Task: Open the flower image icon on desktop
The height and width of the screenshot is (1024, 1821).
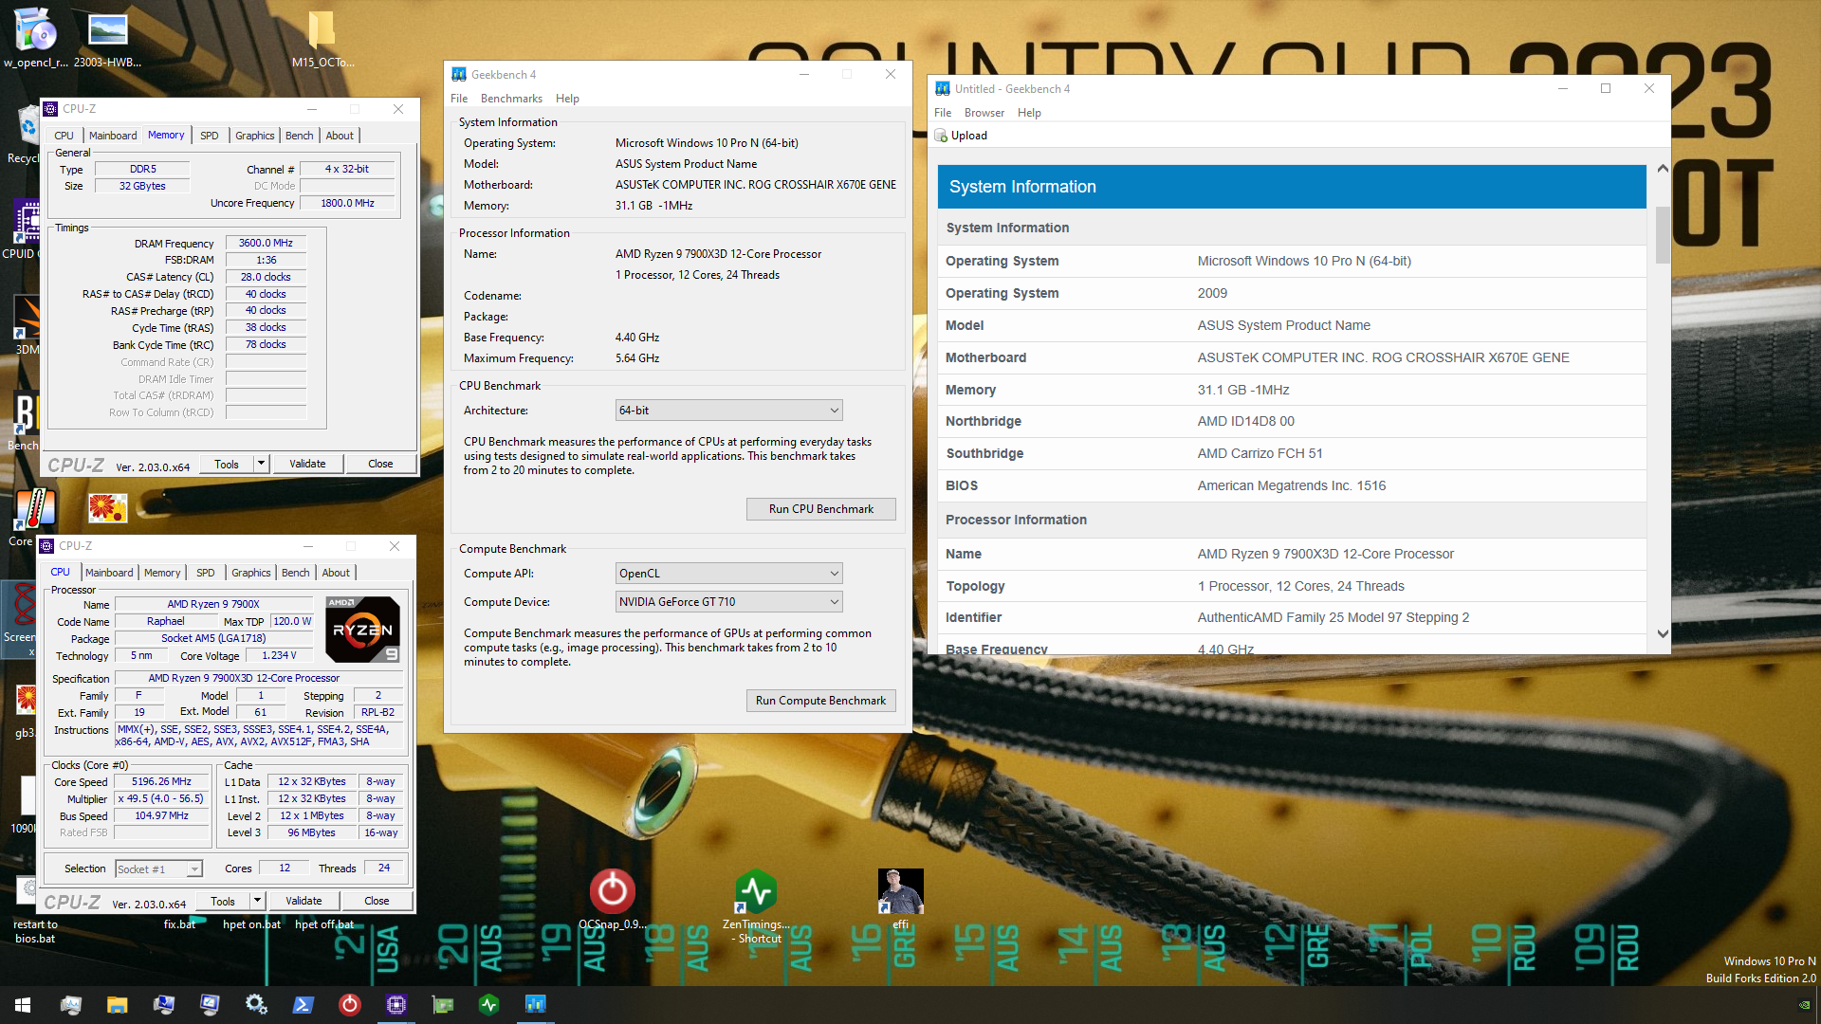Action: [107, 509]
